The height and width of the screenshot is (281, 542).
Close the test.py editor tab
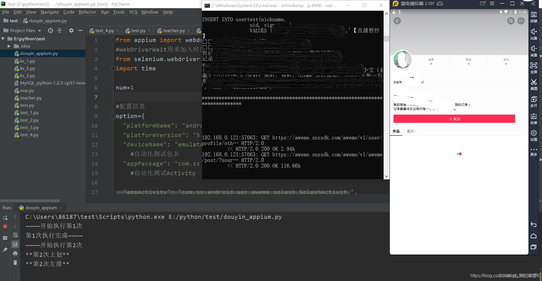[x=149, y=30]
